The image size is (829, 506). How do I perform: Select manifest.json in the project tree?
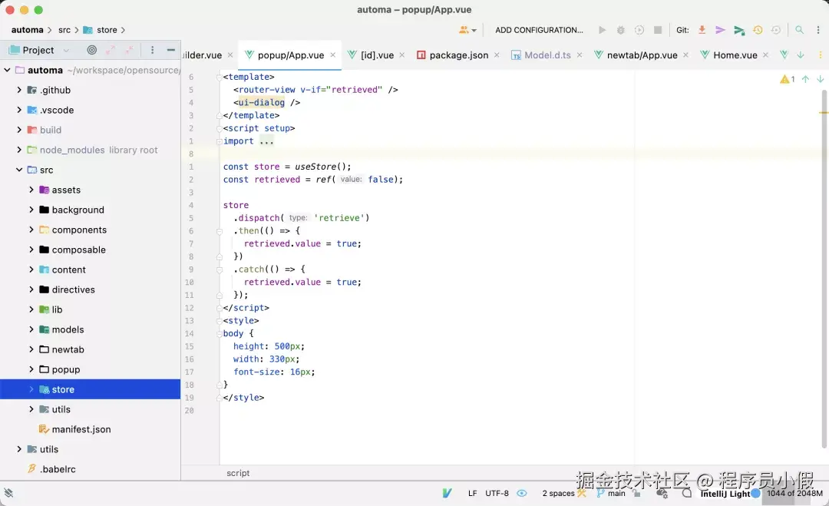point(81,429)
